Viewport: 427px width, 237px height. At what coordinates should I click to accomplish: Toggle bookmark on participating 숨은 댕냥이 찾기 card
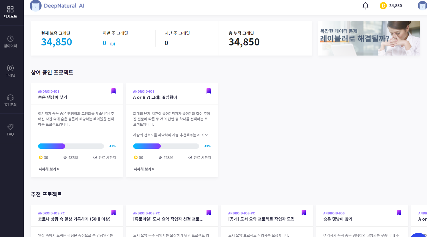[x=114, y=91]
